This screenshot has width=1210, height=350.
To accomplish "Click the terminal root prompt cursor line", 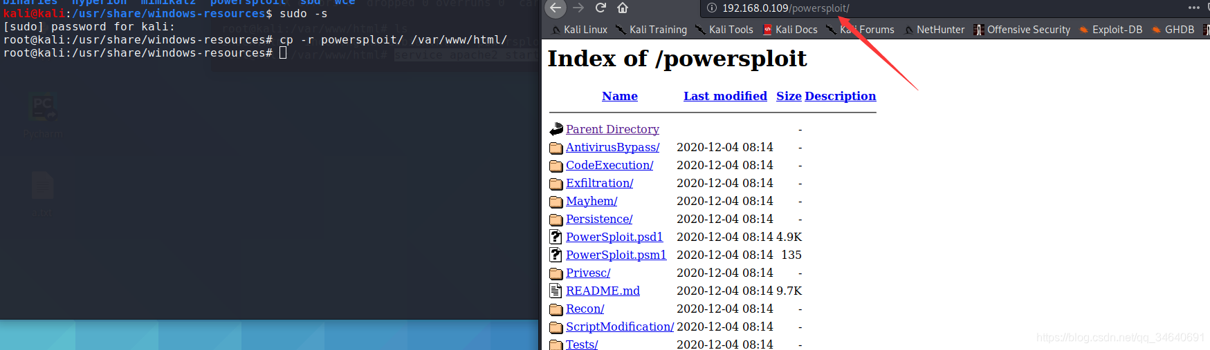I will (145, 53).
